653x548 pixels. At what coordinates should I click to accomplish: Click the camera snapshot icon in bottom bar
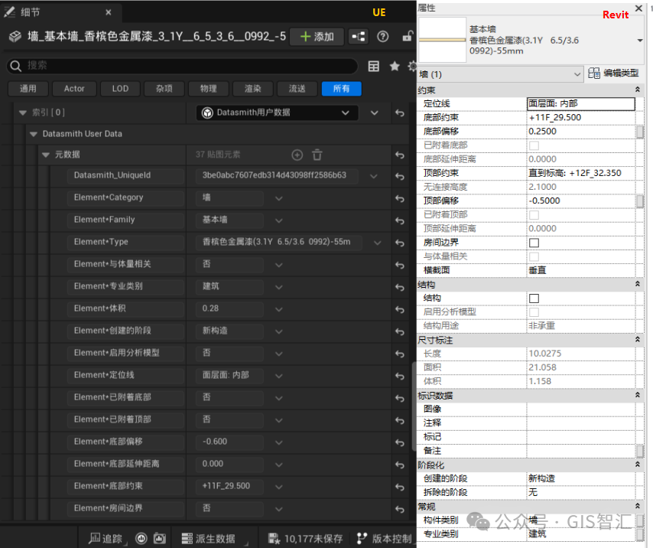pos(160,538)
